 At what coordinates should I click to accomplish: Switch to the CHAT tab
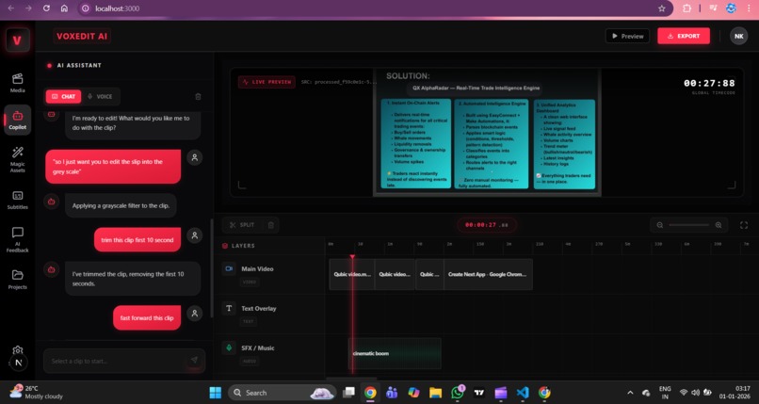[63, 97]
